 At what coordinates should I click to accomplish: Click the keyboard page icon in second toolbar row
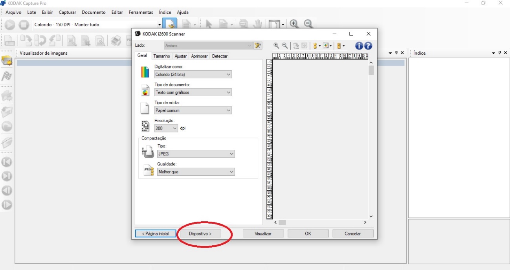pos(9,40)
